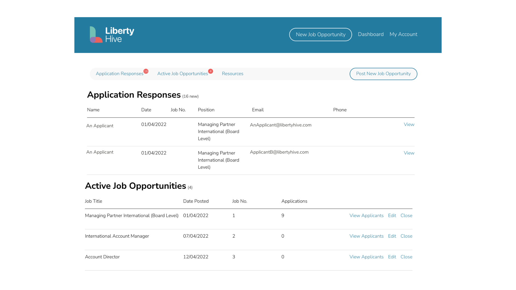Switch to the Active Job Opportunities tab
Viewport: 516px width, 290px height.
pyautogui.click(x=182, y=74)
